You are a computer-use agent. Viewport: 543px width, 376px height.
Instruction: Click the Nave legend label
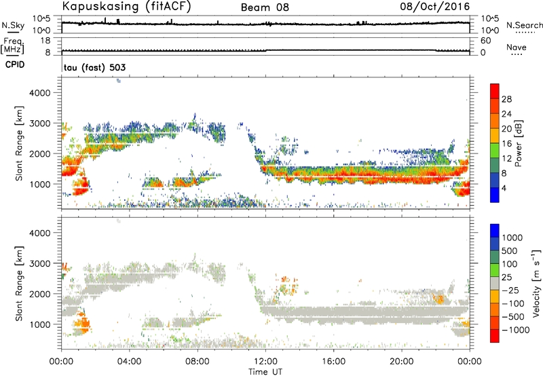tap(517, 47)
